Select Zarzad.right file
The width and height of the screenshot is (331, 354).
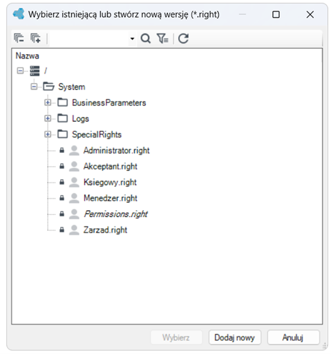(105, 230)
